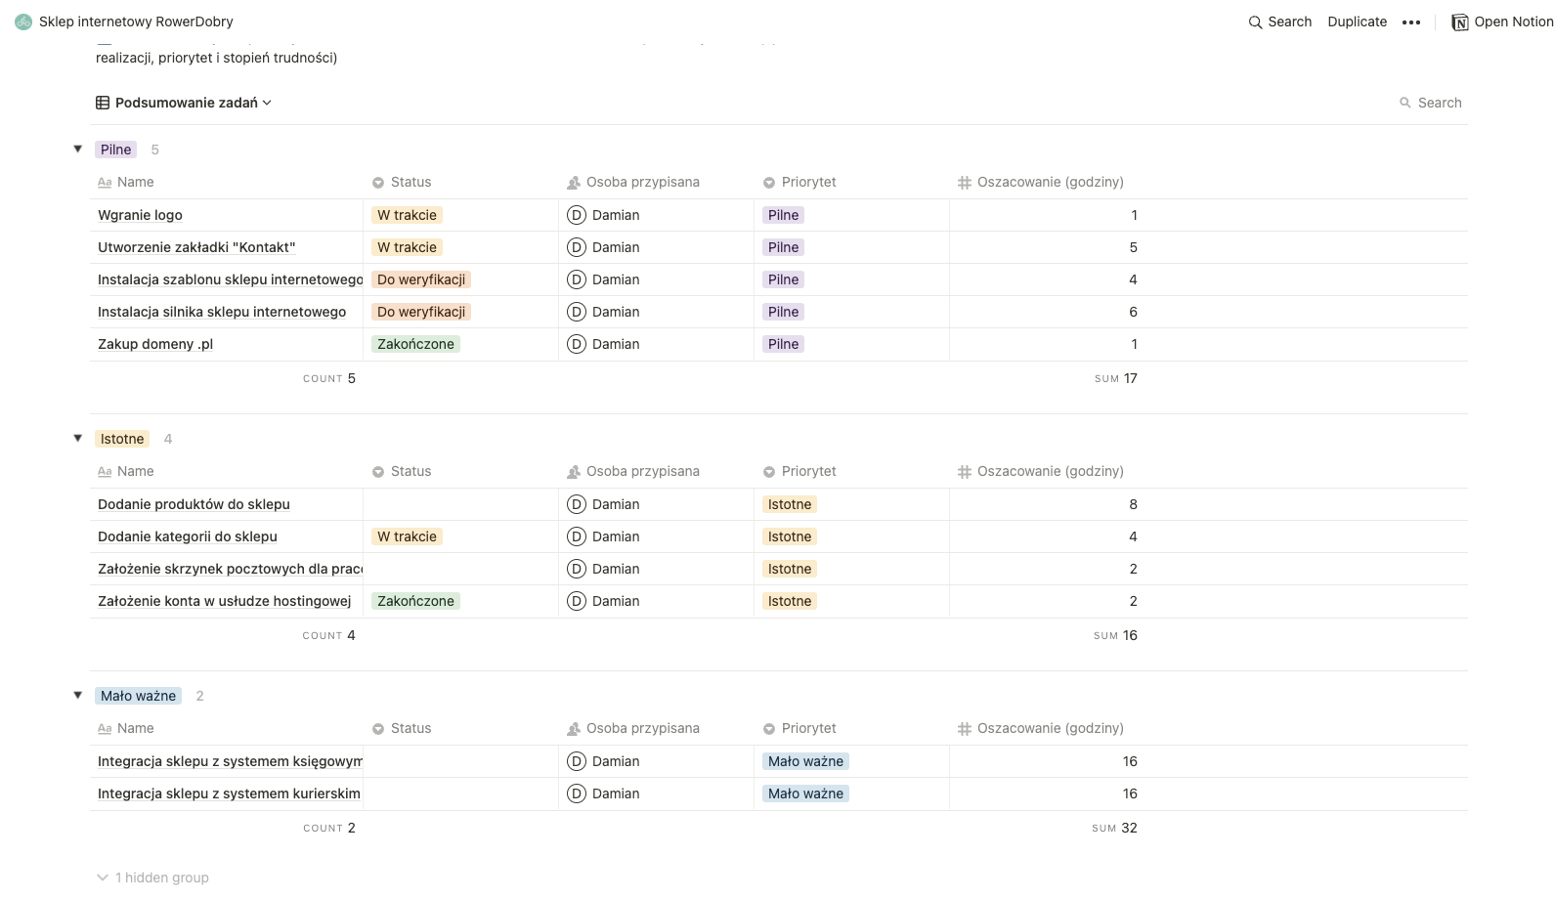
Task: Click the RowerDobry page icon
Action: tap(23, 21)
